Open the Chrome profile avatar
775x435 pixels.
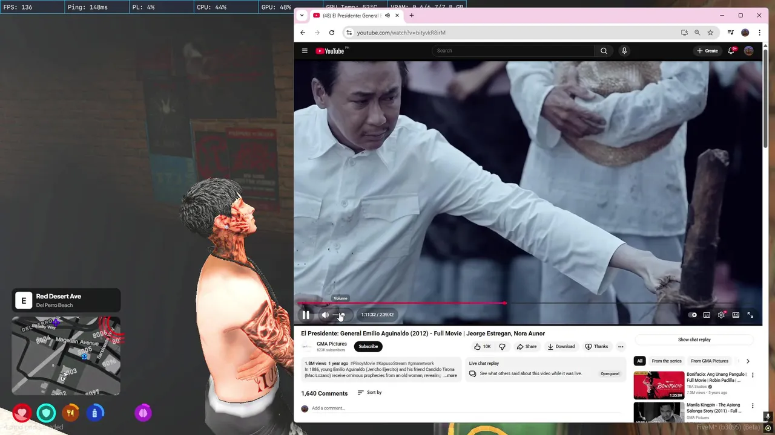coord(745,33)
